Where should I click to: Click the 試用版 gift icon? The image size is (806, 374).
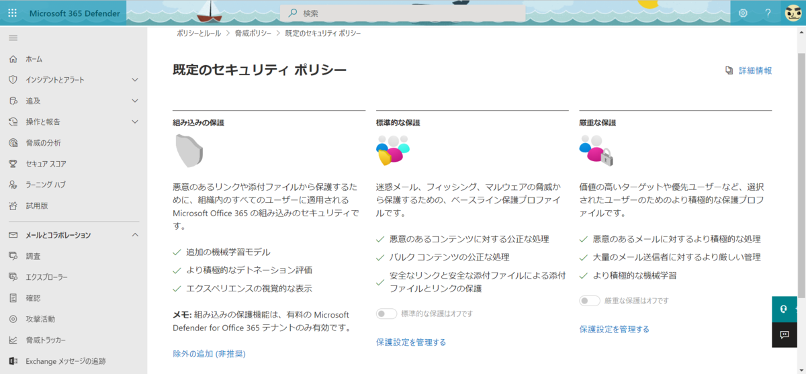click(13, 205)
